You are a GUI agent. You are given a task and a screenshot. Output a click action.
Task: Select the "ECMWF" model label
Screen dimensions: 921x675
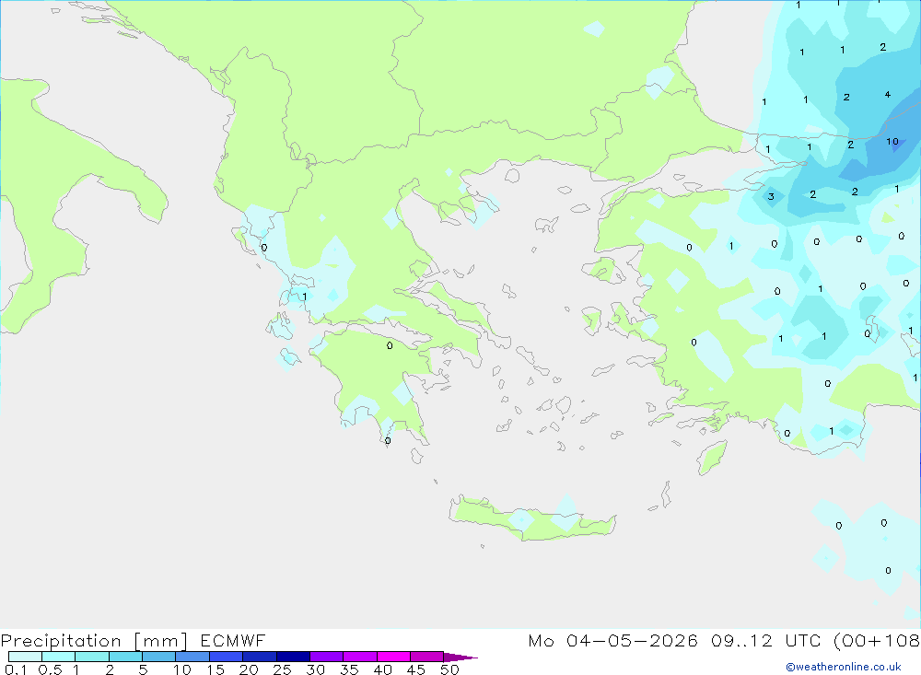point(233,641)
